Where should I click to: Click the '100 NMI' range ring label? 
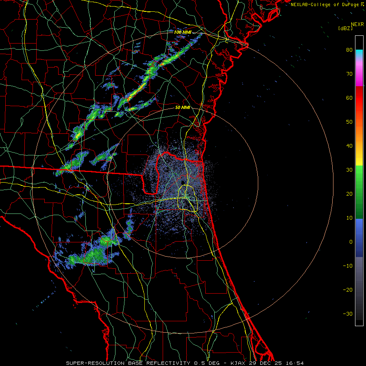point(183,32)
